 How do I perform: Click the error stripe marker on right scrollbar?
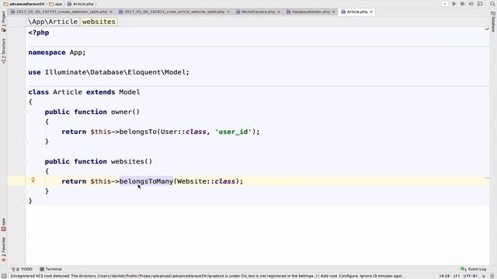[487, 178]
